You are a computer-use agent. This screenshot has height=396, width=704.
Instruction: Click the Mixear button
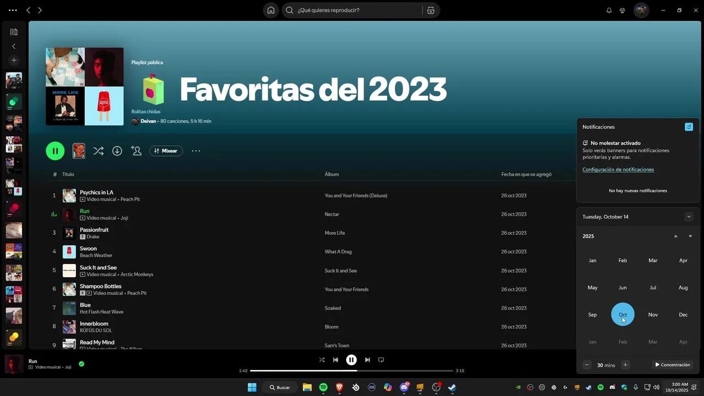pos(166,151)
